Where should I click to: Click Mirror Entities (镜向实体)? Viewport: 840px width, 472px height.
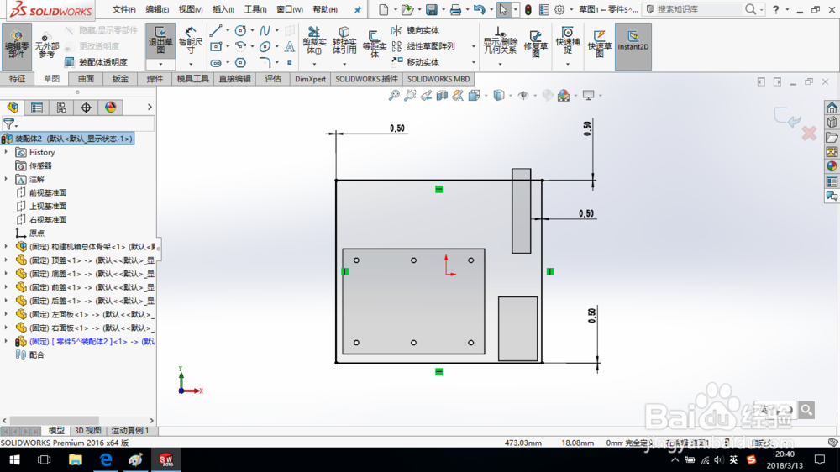tap(415, 30)
